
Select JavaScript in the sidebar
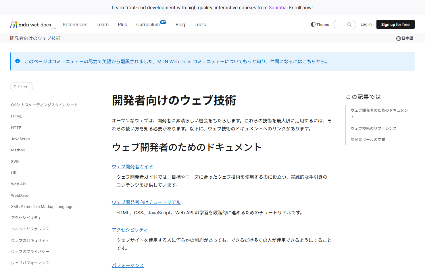(x=20, y=139)
